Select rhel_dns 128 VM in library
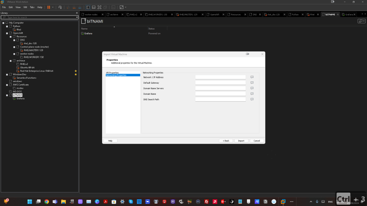Viewport: 367px width, 206px height. 30,43
